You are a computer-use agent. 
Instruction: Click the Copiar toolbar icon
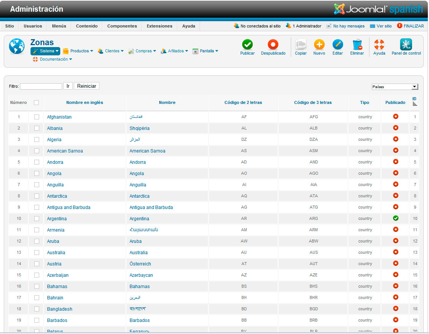(301, 44)
